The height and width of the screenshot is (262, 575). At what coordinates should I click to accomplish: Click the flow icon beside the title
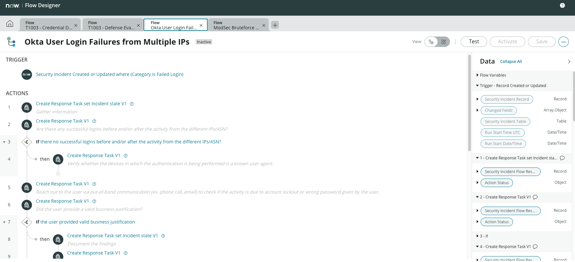(11, 42)
